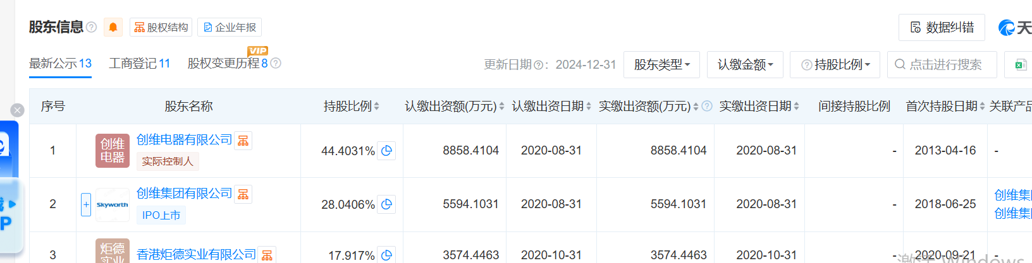
Task: Click equity structure icon beside 创维集团有限公司
Action: point(243,194)
